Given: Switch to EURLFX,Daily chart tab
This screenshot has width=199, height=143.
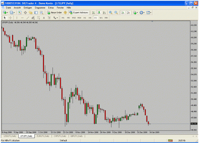Looking at the screenshot, I should coord(43,136).
